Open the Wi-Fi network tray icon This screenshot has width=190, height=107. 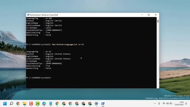point(164,103)
